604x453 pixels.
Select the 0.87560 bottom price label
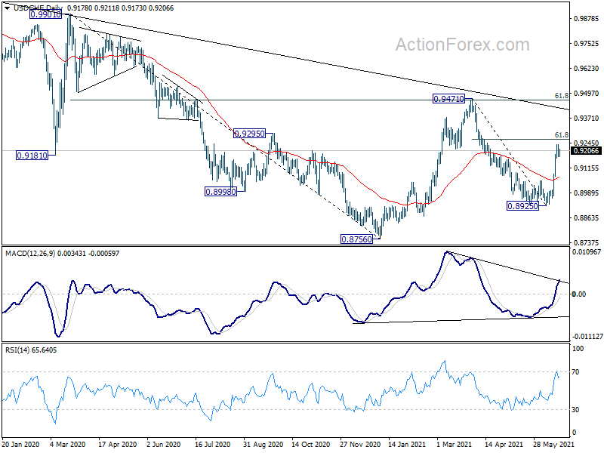coord(357,239)
